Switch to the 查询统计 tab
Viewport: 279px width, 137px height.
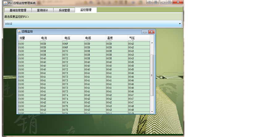tap(42, 10)
